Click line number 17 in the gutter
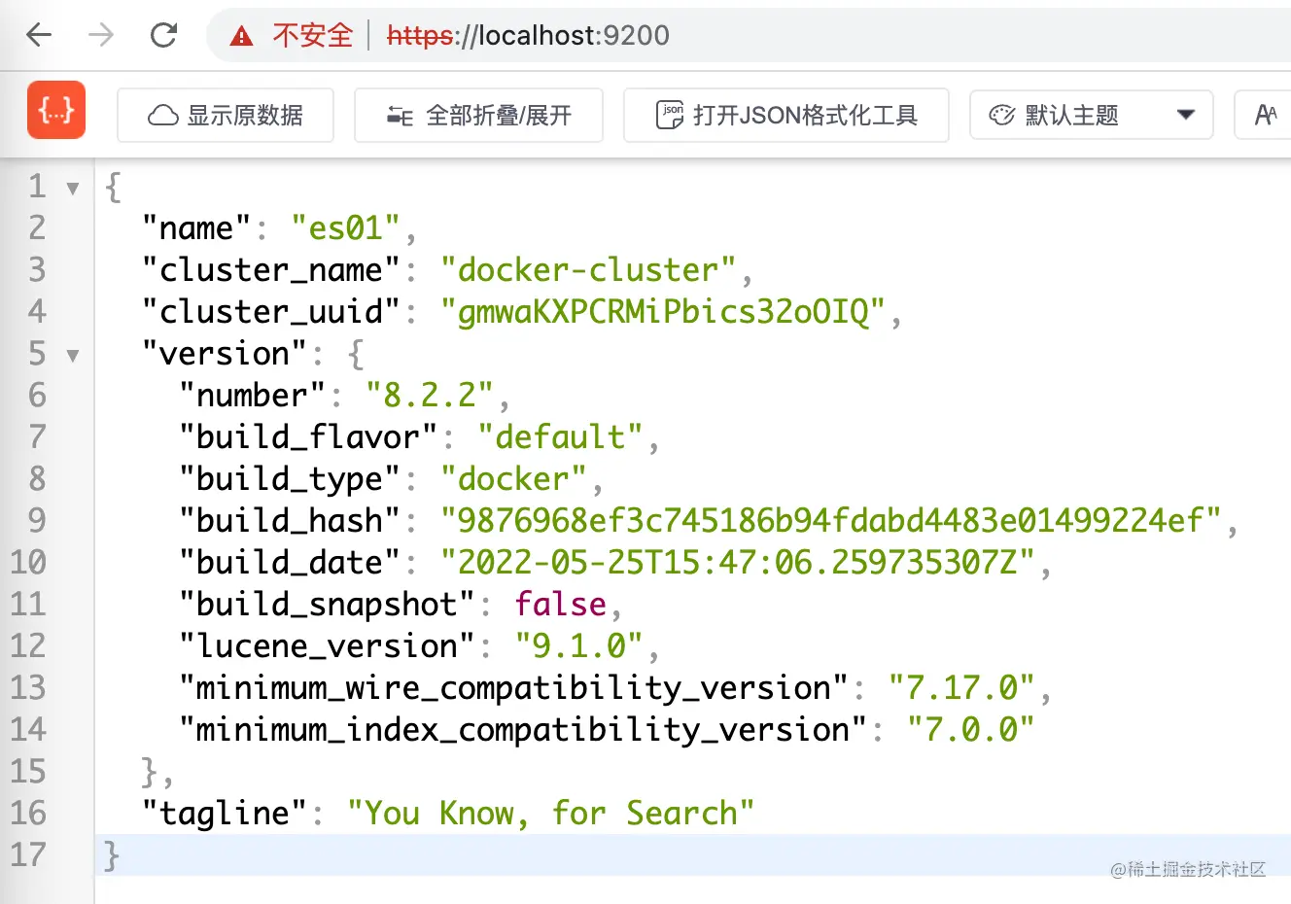Viewport: 1291px width, 904px height. (x=28, y=855)
